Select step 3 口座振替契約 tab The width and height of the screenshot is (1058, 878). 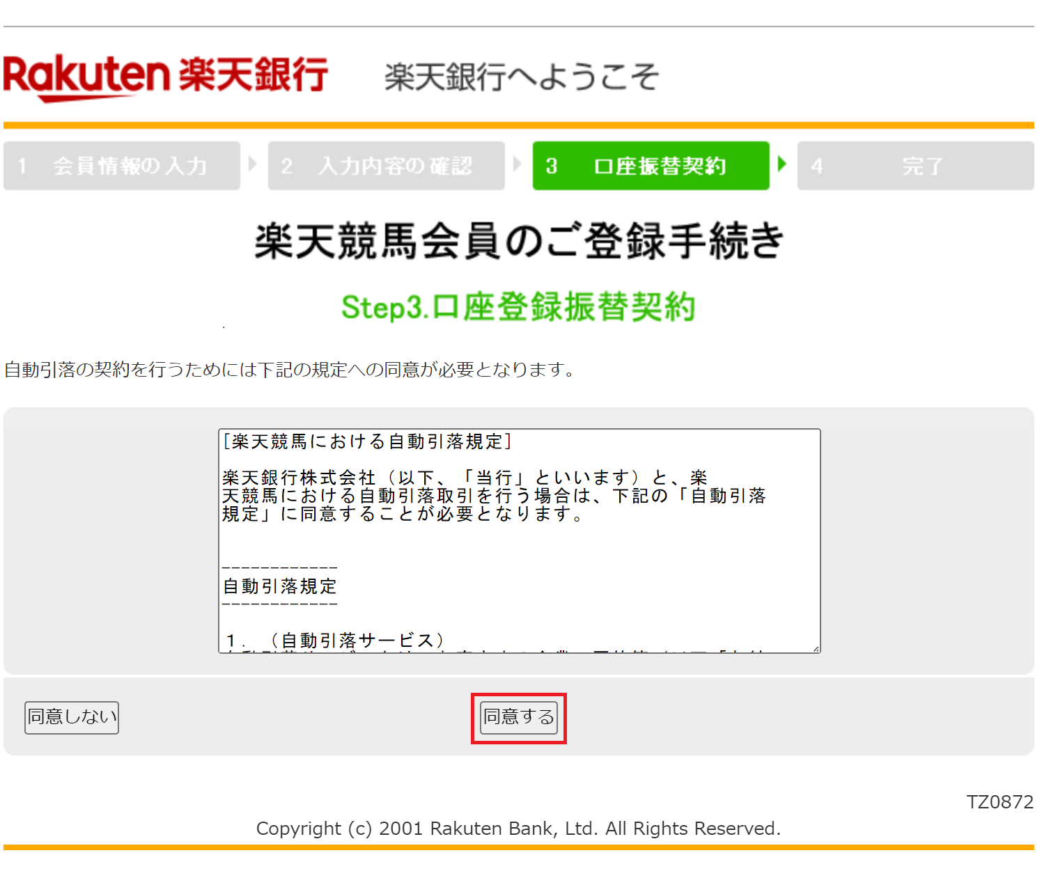pos(651,166)
